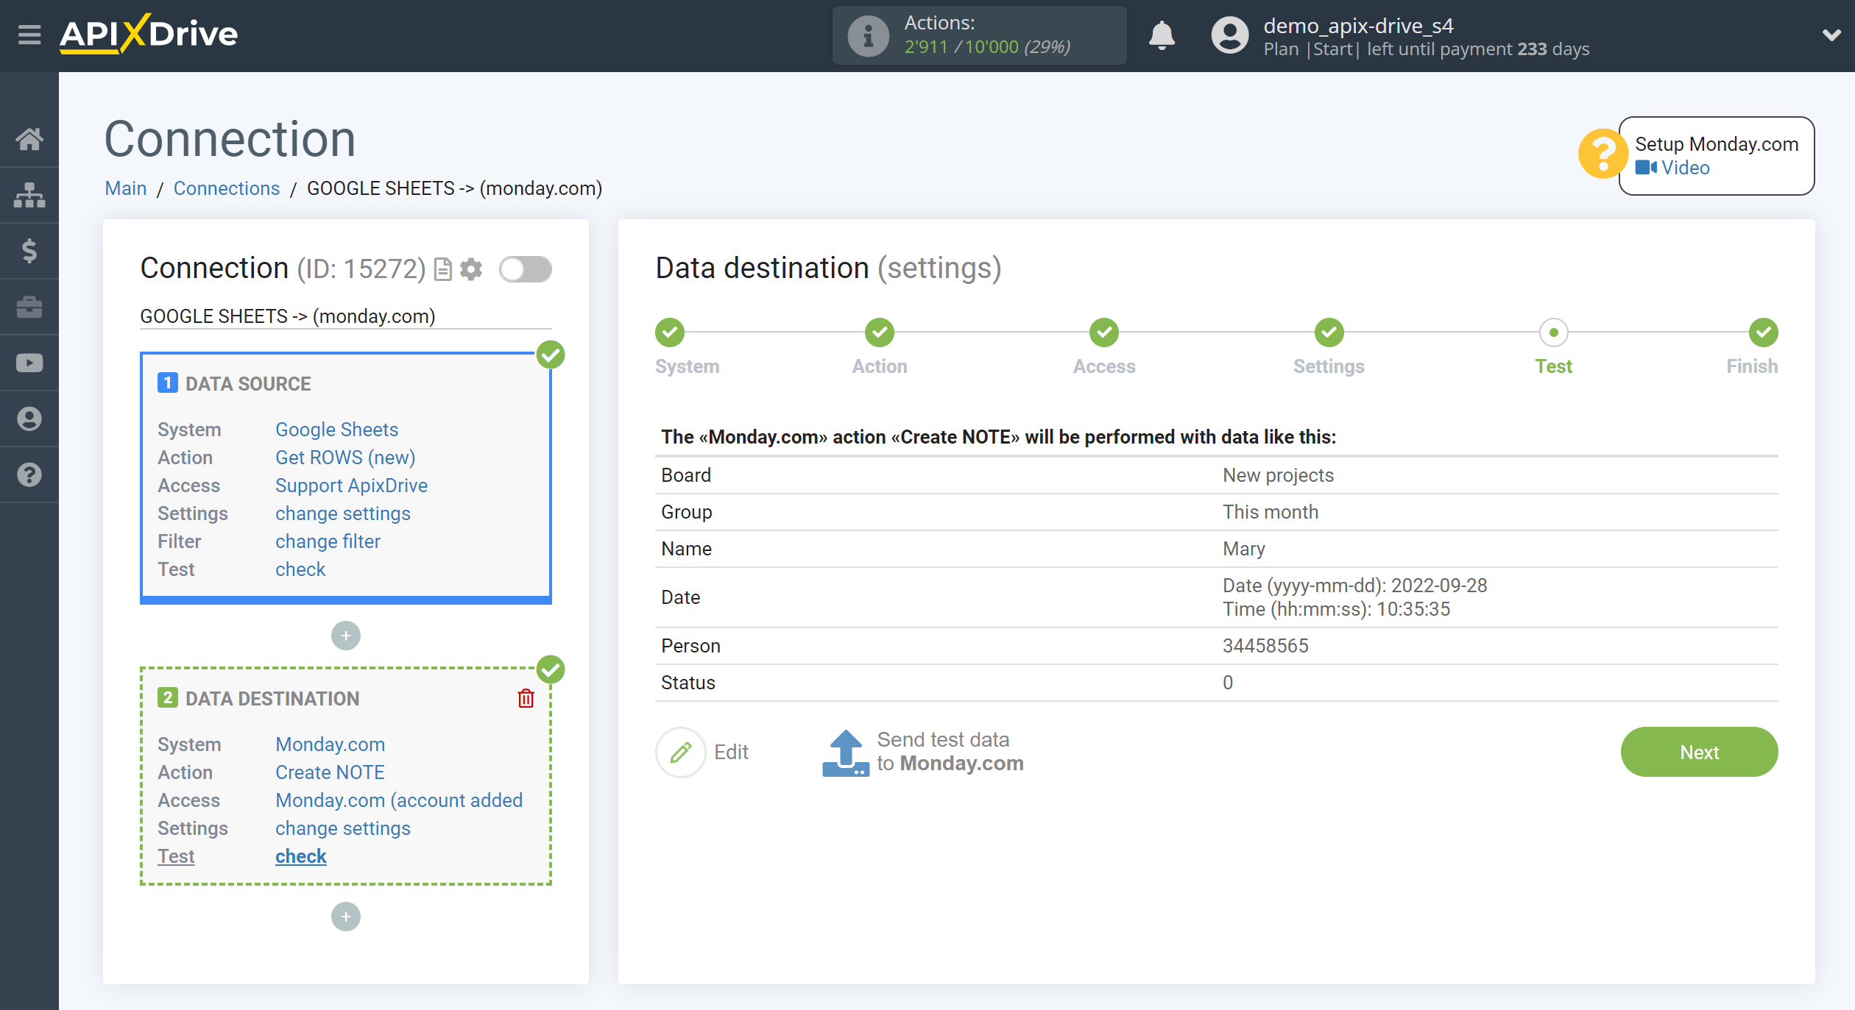Image resolution: width=1855 pixels, height=1010 pixels.
Task: Toggle the connection enable/disable switch
Action: pos(526,268)
